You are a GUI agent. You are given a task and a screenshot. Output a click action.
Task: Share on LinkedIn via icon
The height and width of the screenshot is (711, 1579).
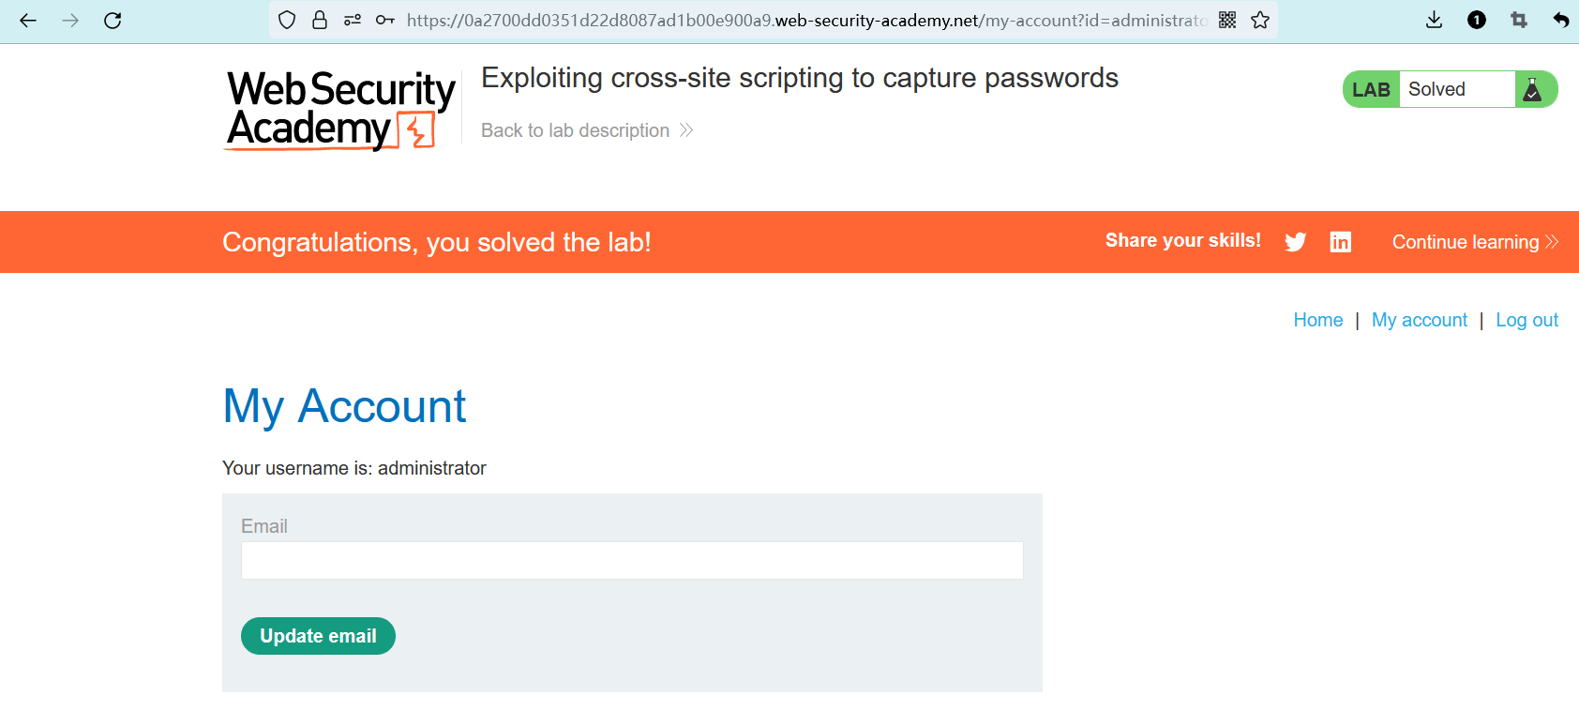click(x=1341, y=242)
